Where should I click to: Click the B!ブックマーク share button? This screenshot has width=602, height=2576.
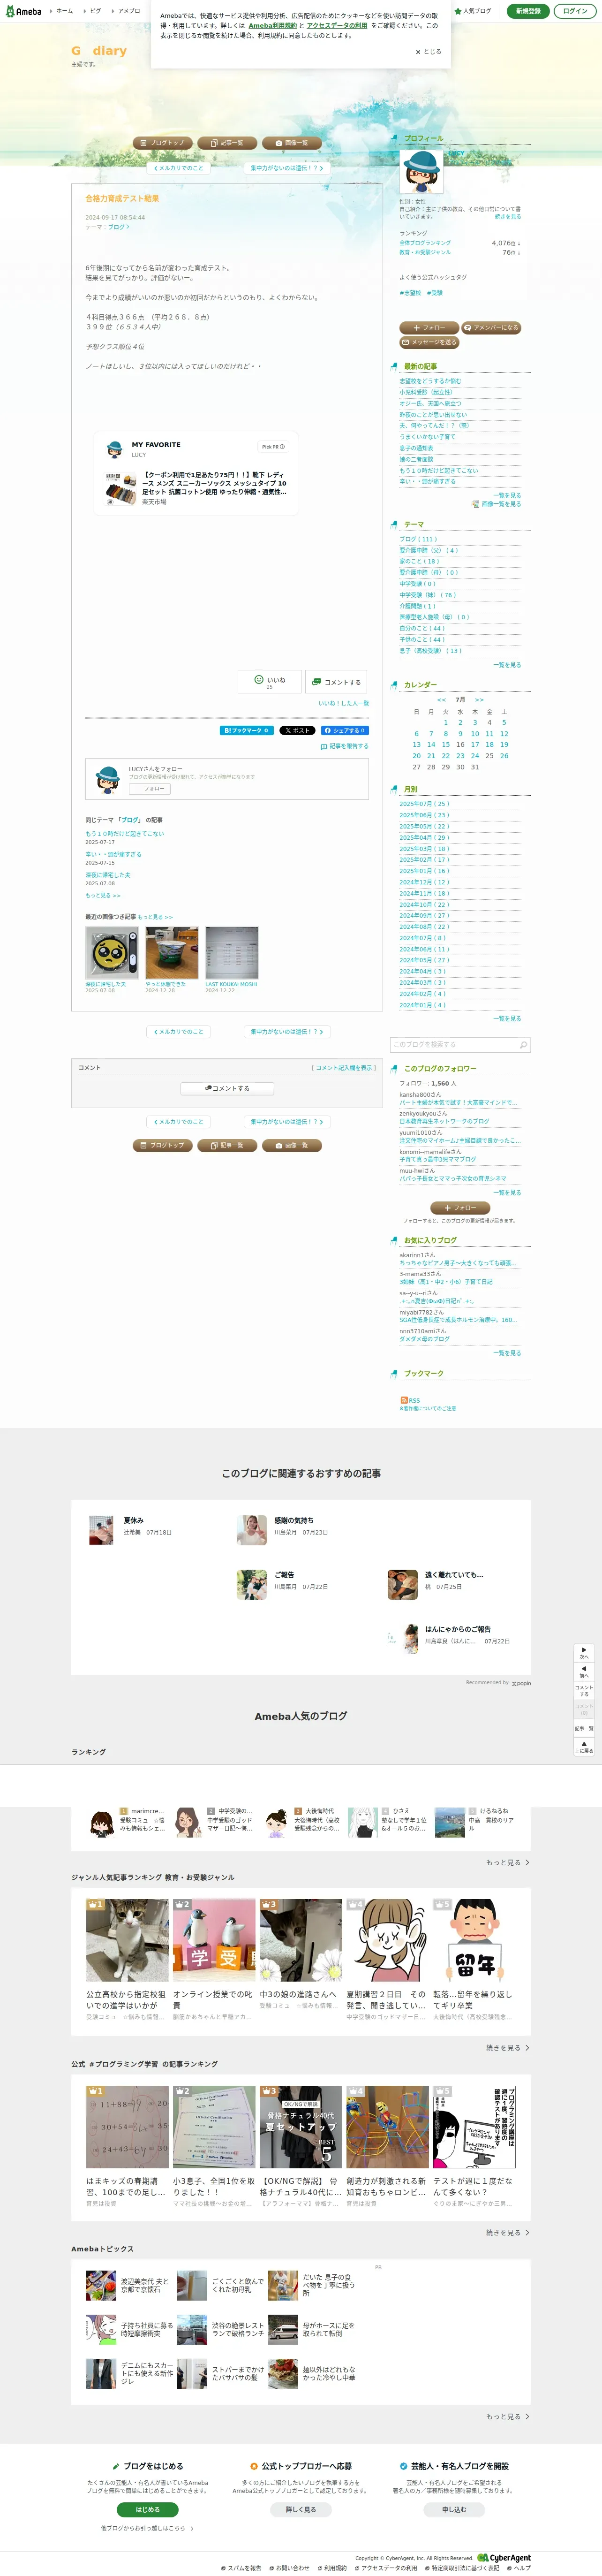click(x=246, y=730)
